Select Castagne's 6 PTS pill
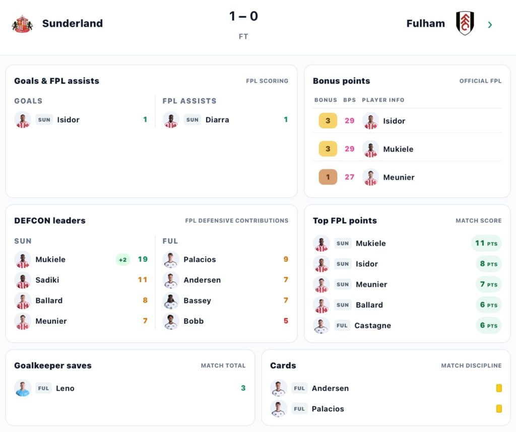The height and width of the screenshot is (432, 516). tap(489, 325)
